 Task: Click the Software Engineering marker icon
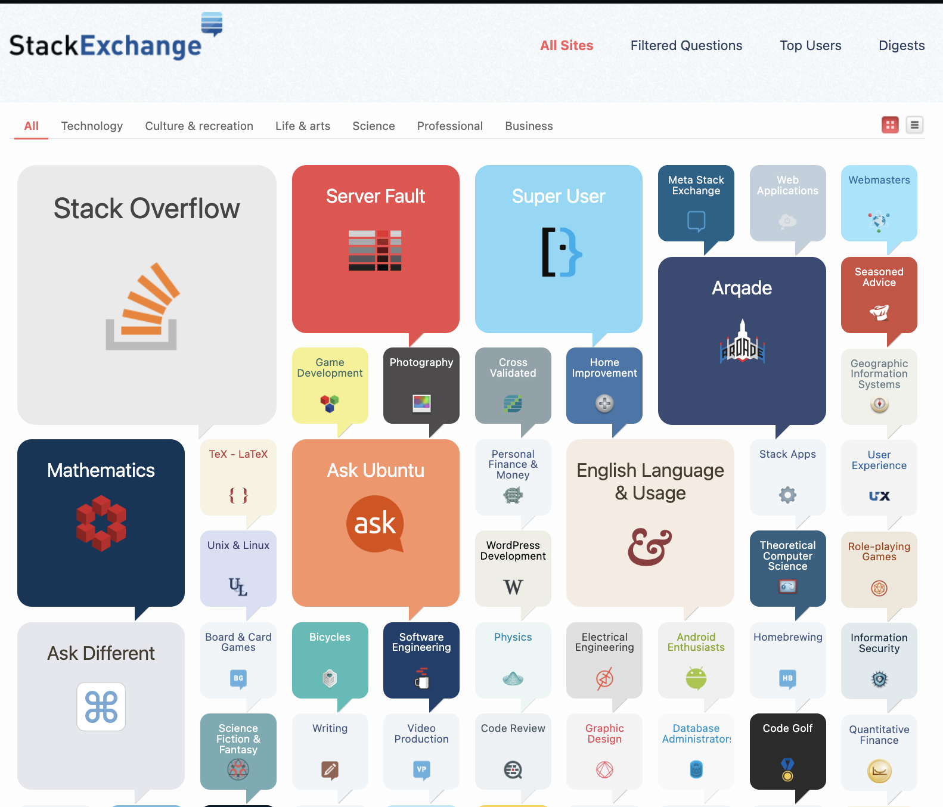point(421,678)
